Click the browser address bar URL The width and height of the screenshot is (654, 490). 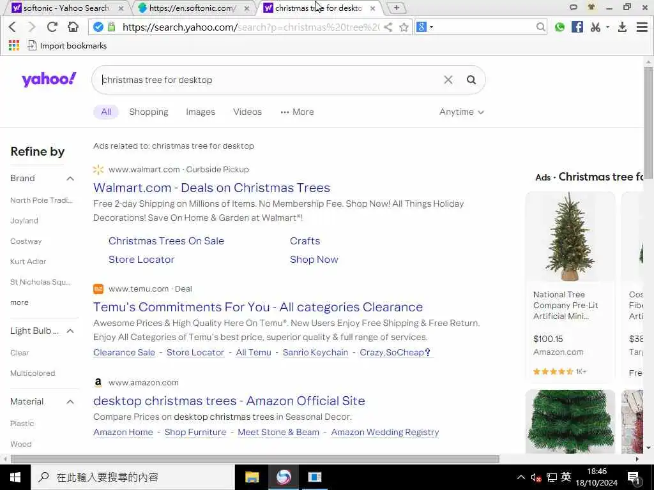pyautogui.click(x=250, y=27)
